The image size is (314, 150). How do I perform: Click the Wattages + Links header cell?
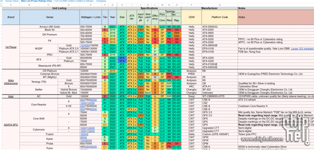click(90, 17)
